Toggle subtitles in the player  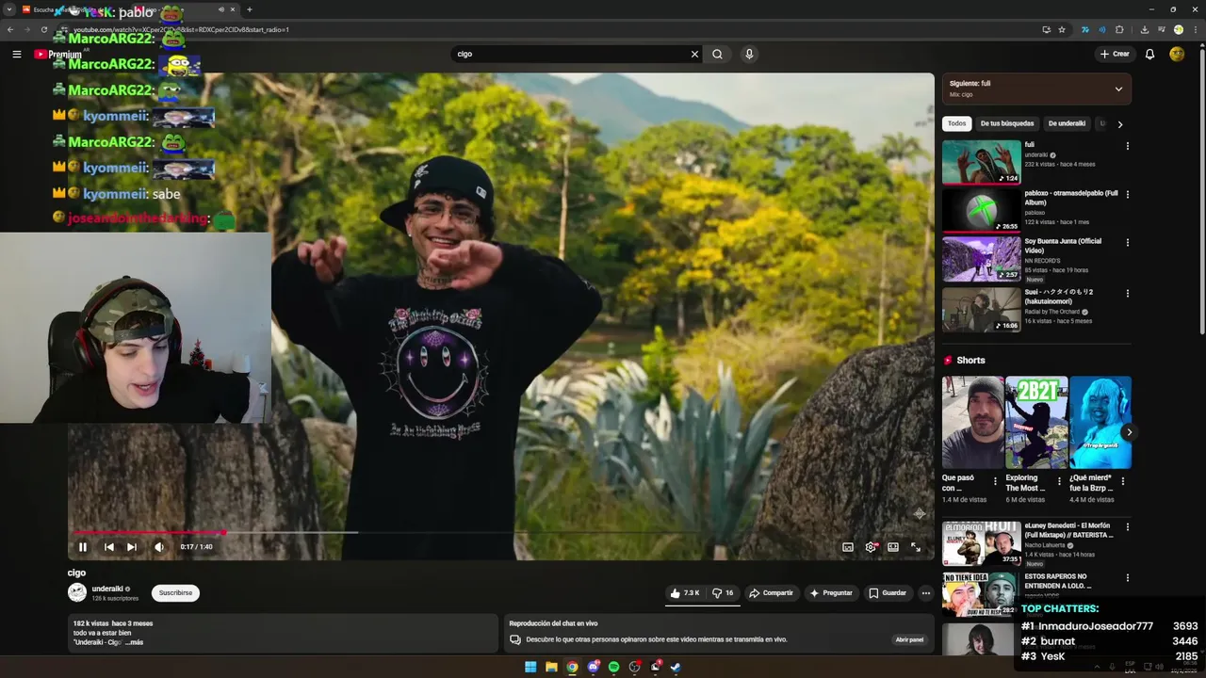(x=848, y=547)
